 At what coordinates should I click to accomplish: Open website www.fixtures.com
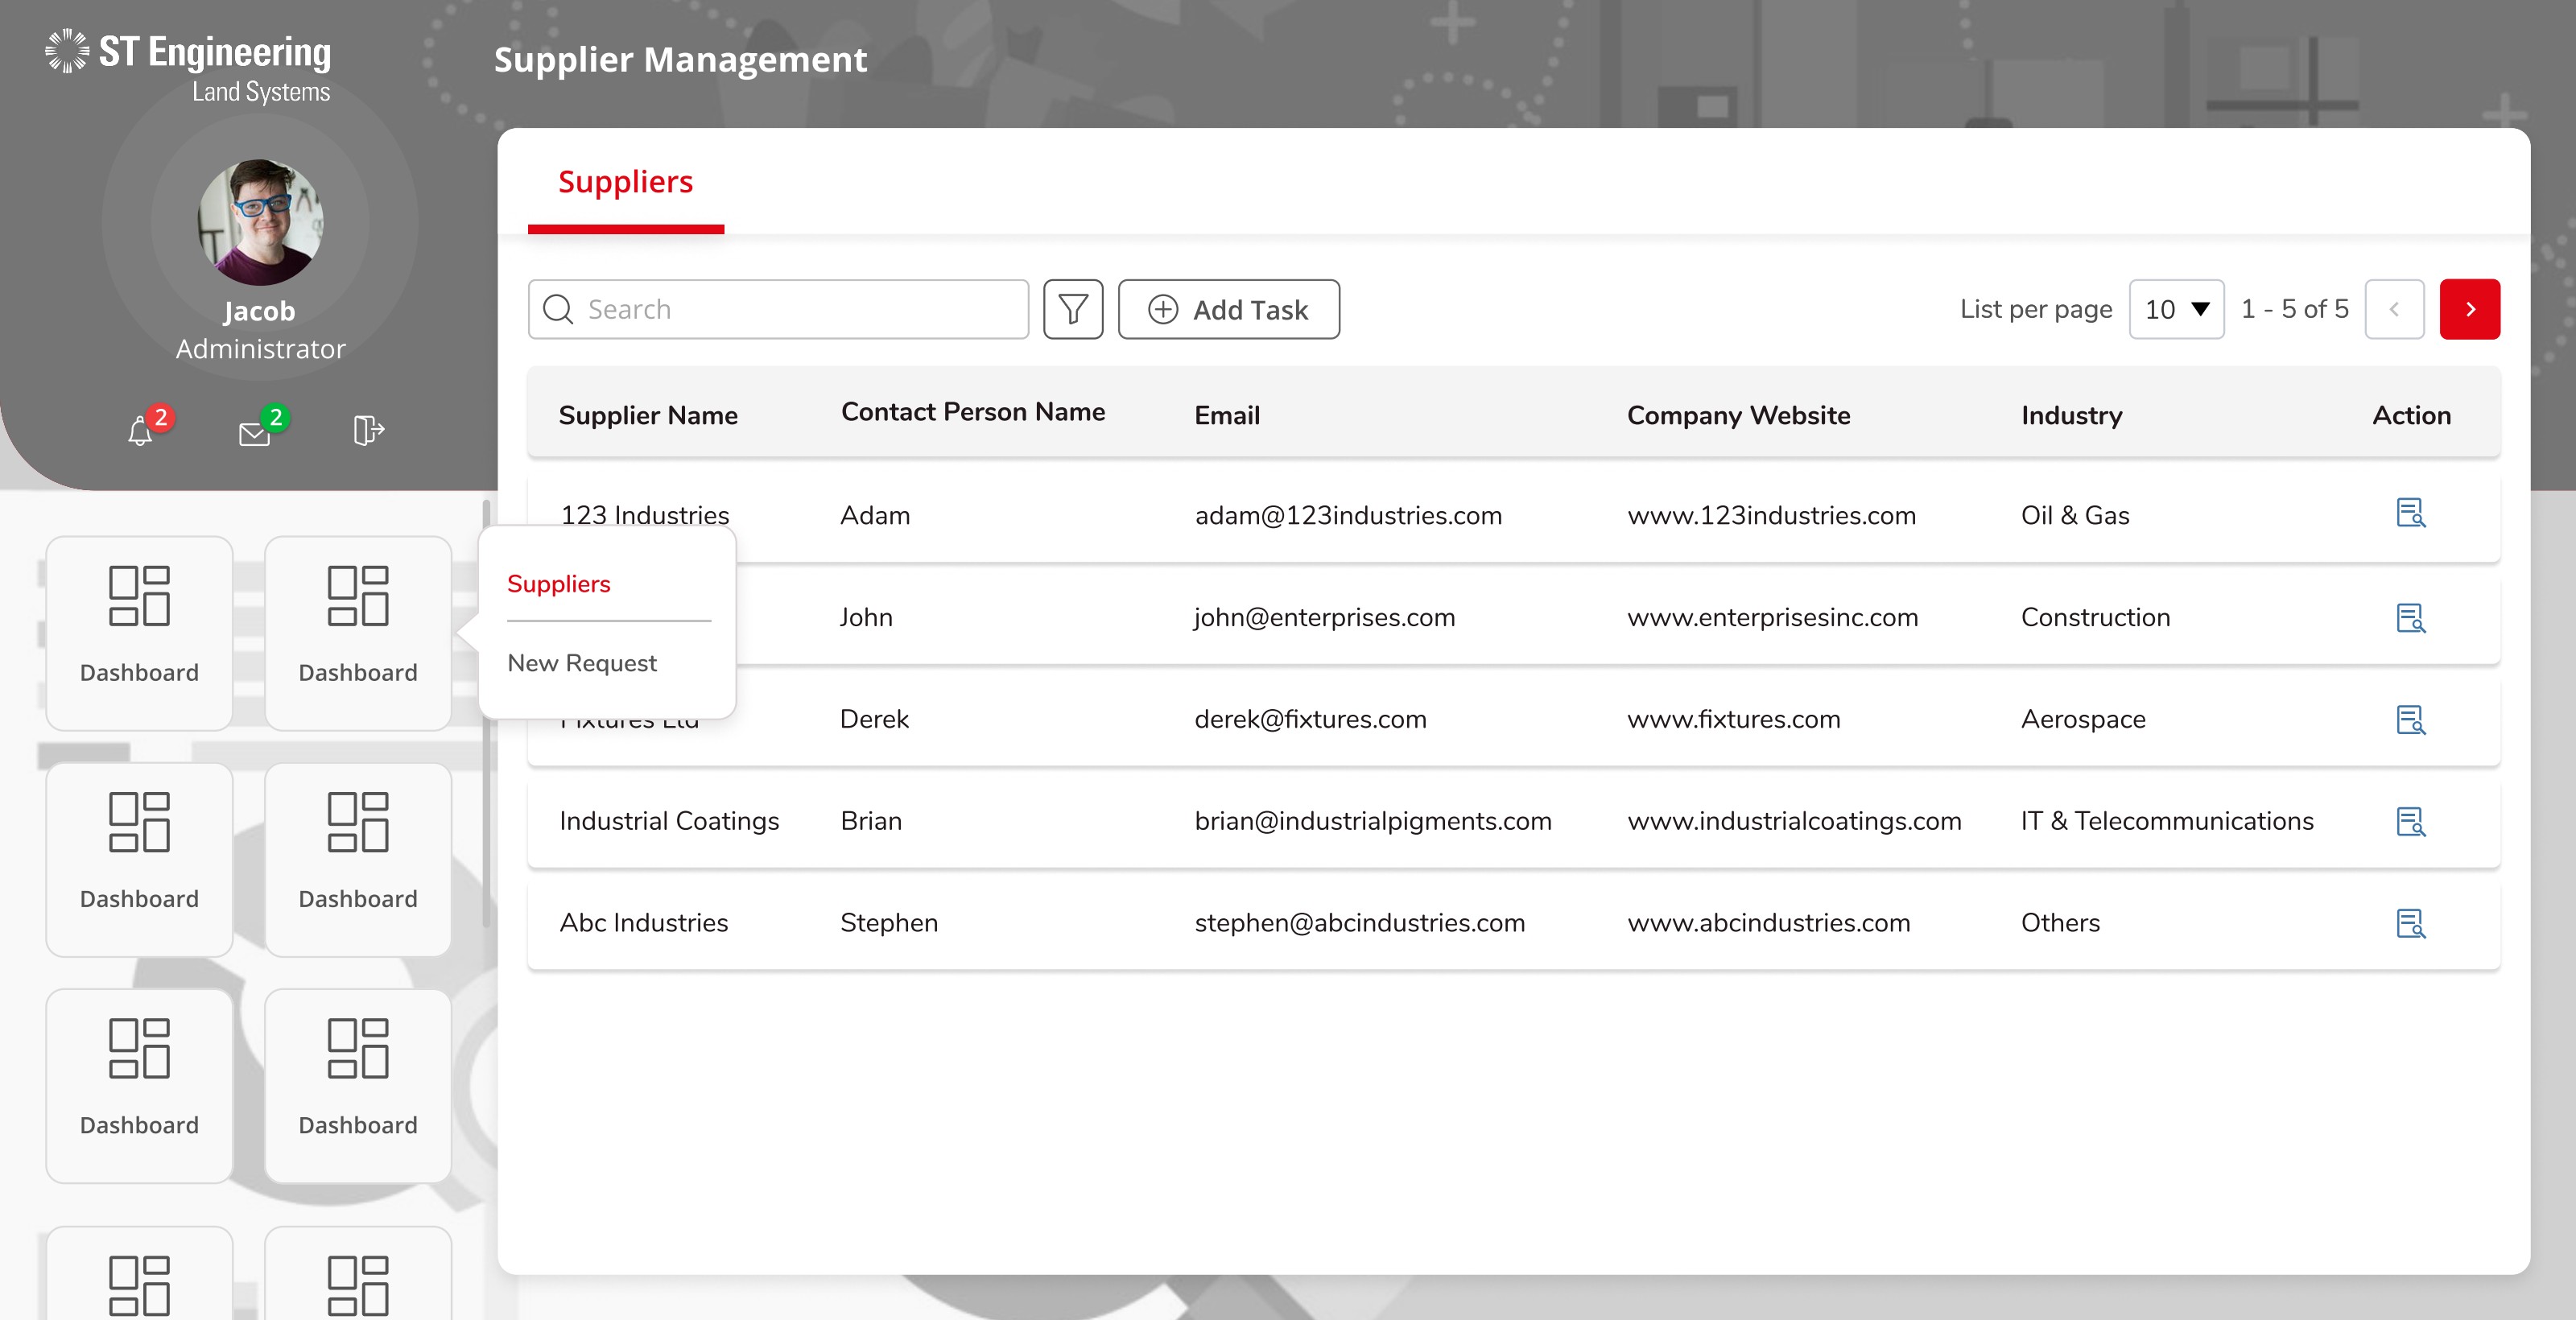(x=1733, y=719)
